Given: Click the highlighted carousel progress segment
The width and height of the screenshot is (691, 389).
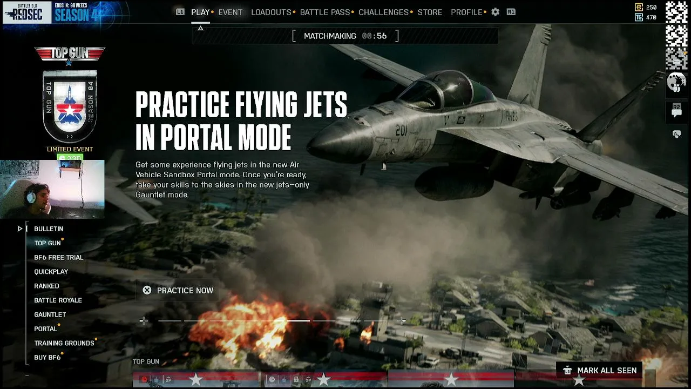Looking at the screenshot, I should coord(297,321).
